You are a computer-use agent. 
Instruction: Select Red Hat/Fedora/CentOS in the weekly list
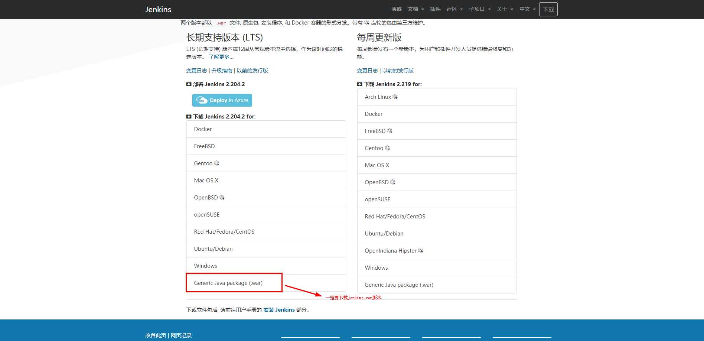pyautogui.click(x=437, y=217)
